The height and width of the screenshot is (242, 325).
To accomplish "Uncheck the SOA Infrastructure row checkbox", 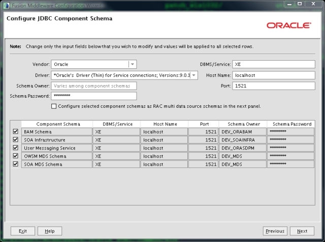I will pyautogui.click(x=16, y=140).
